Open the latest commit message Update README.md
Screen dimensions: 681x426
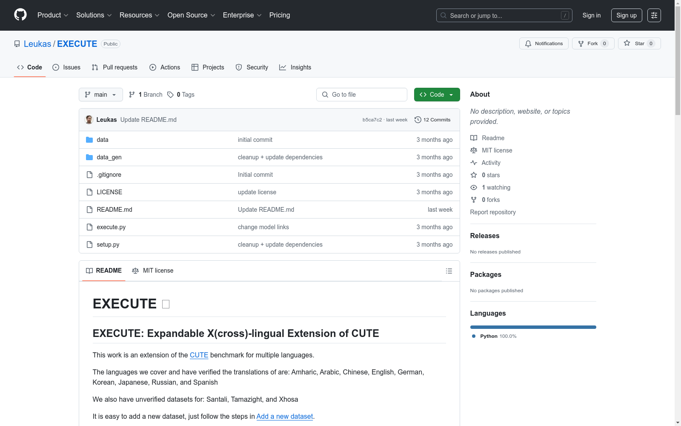coord(149,120)
